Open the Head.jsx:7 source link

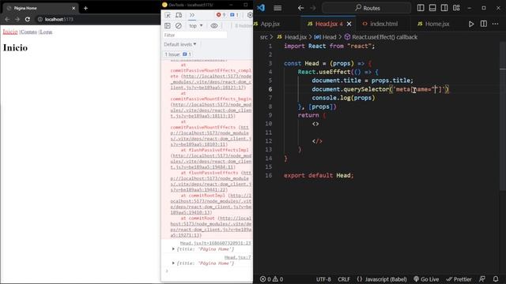click(237, 257)
